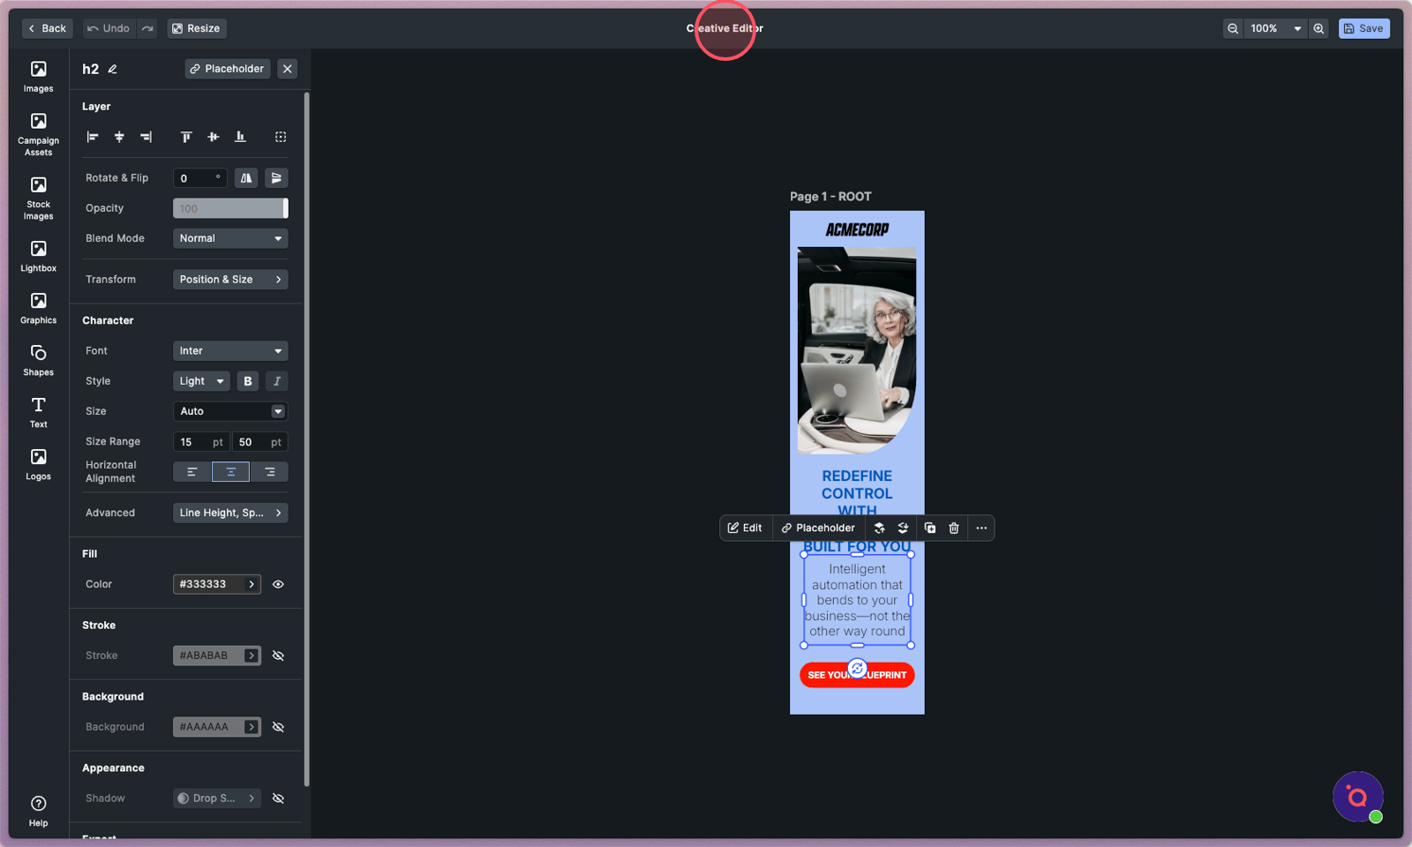Open the Stock Images panel
1412x847 pixels.
point(38,197)
